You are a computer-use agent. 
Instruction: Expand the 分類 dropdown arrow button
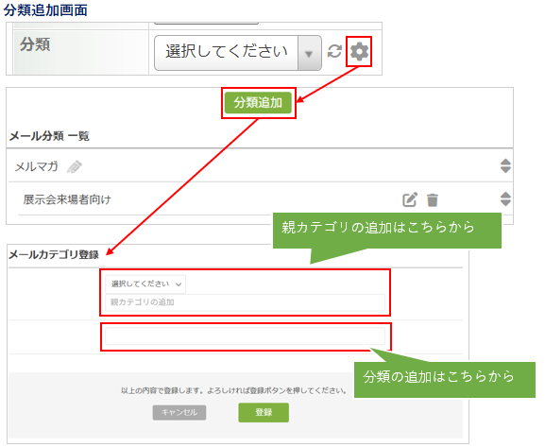click(x=309, y=53)
